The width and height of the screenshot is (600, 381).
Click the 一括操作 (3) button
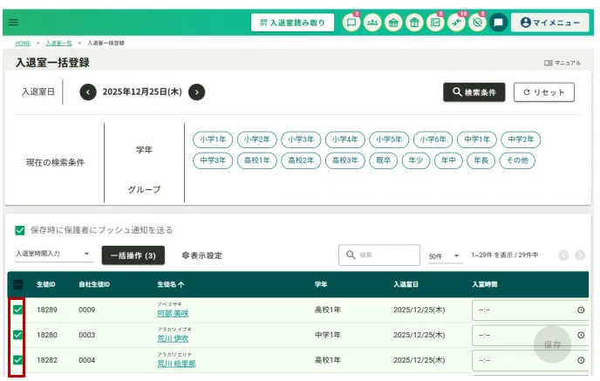(x=133, y=255)
